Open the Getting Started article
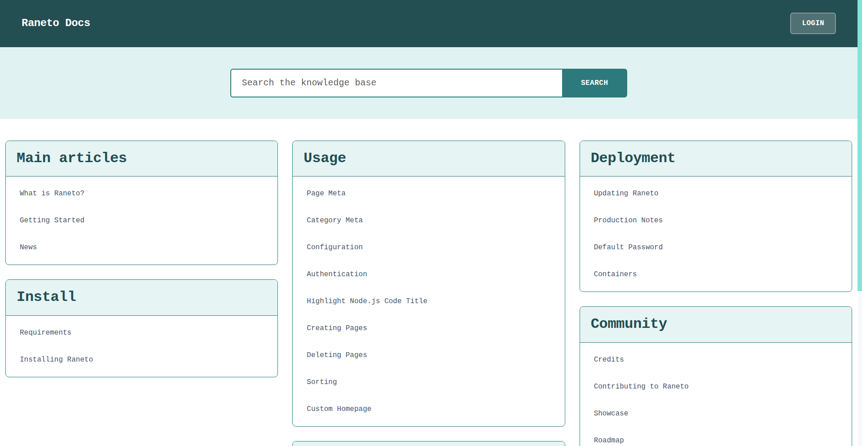This screenshot has height=446, width=862. click(x=52, y=220)
